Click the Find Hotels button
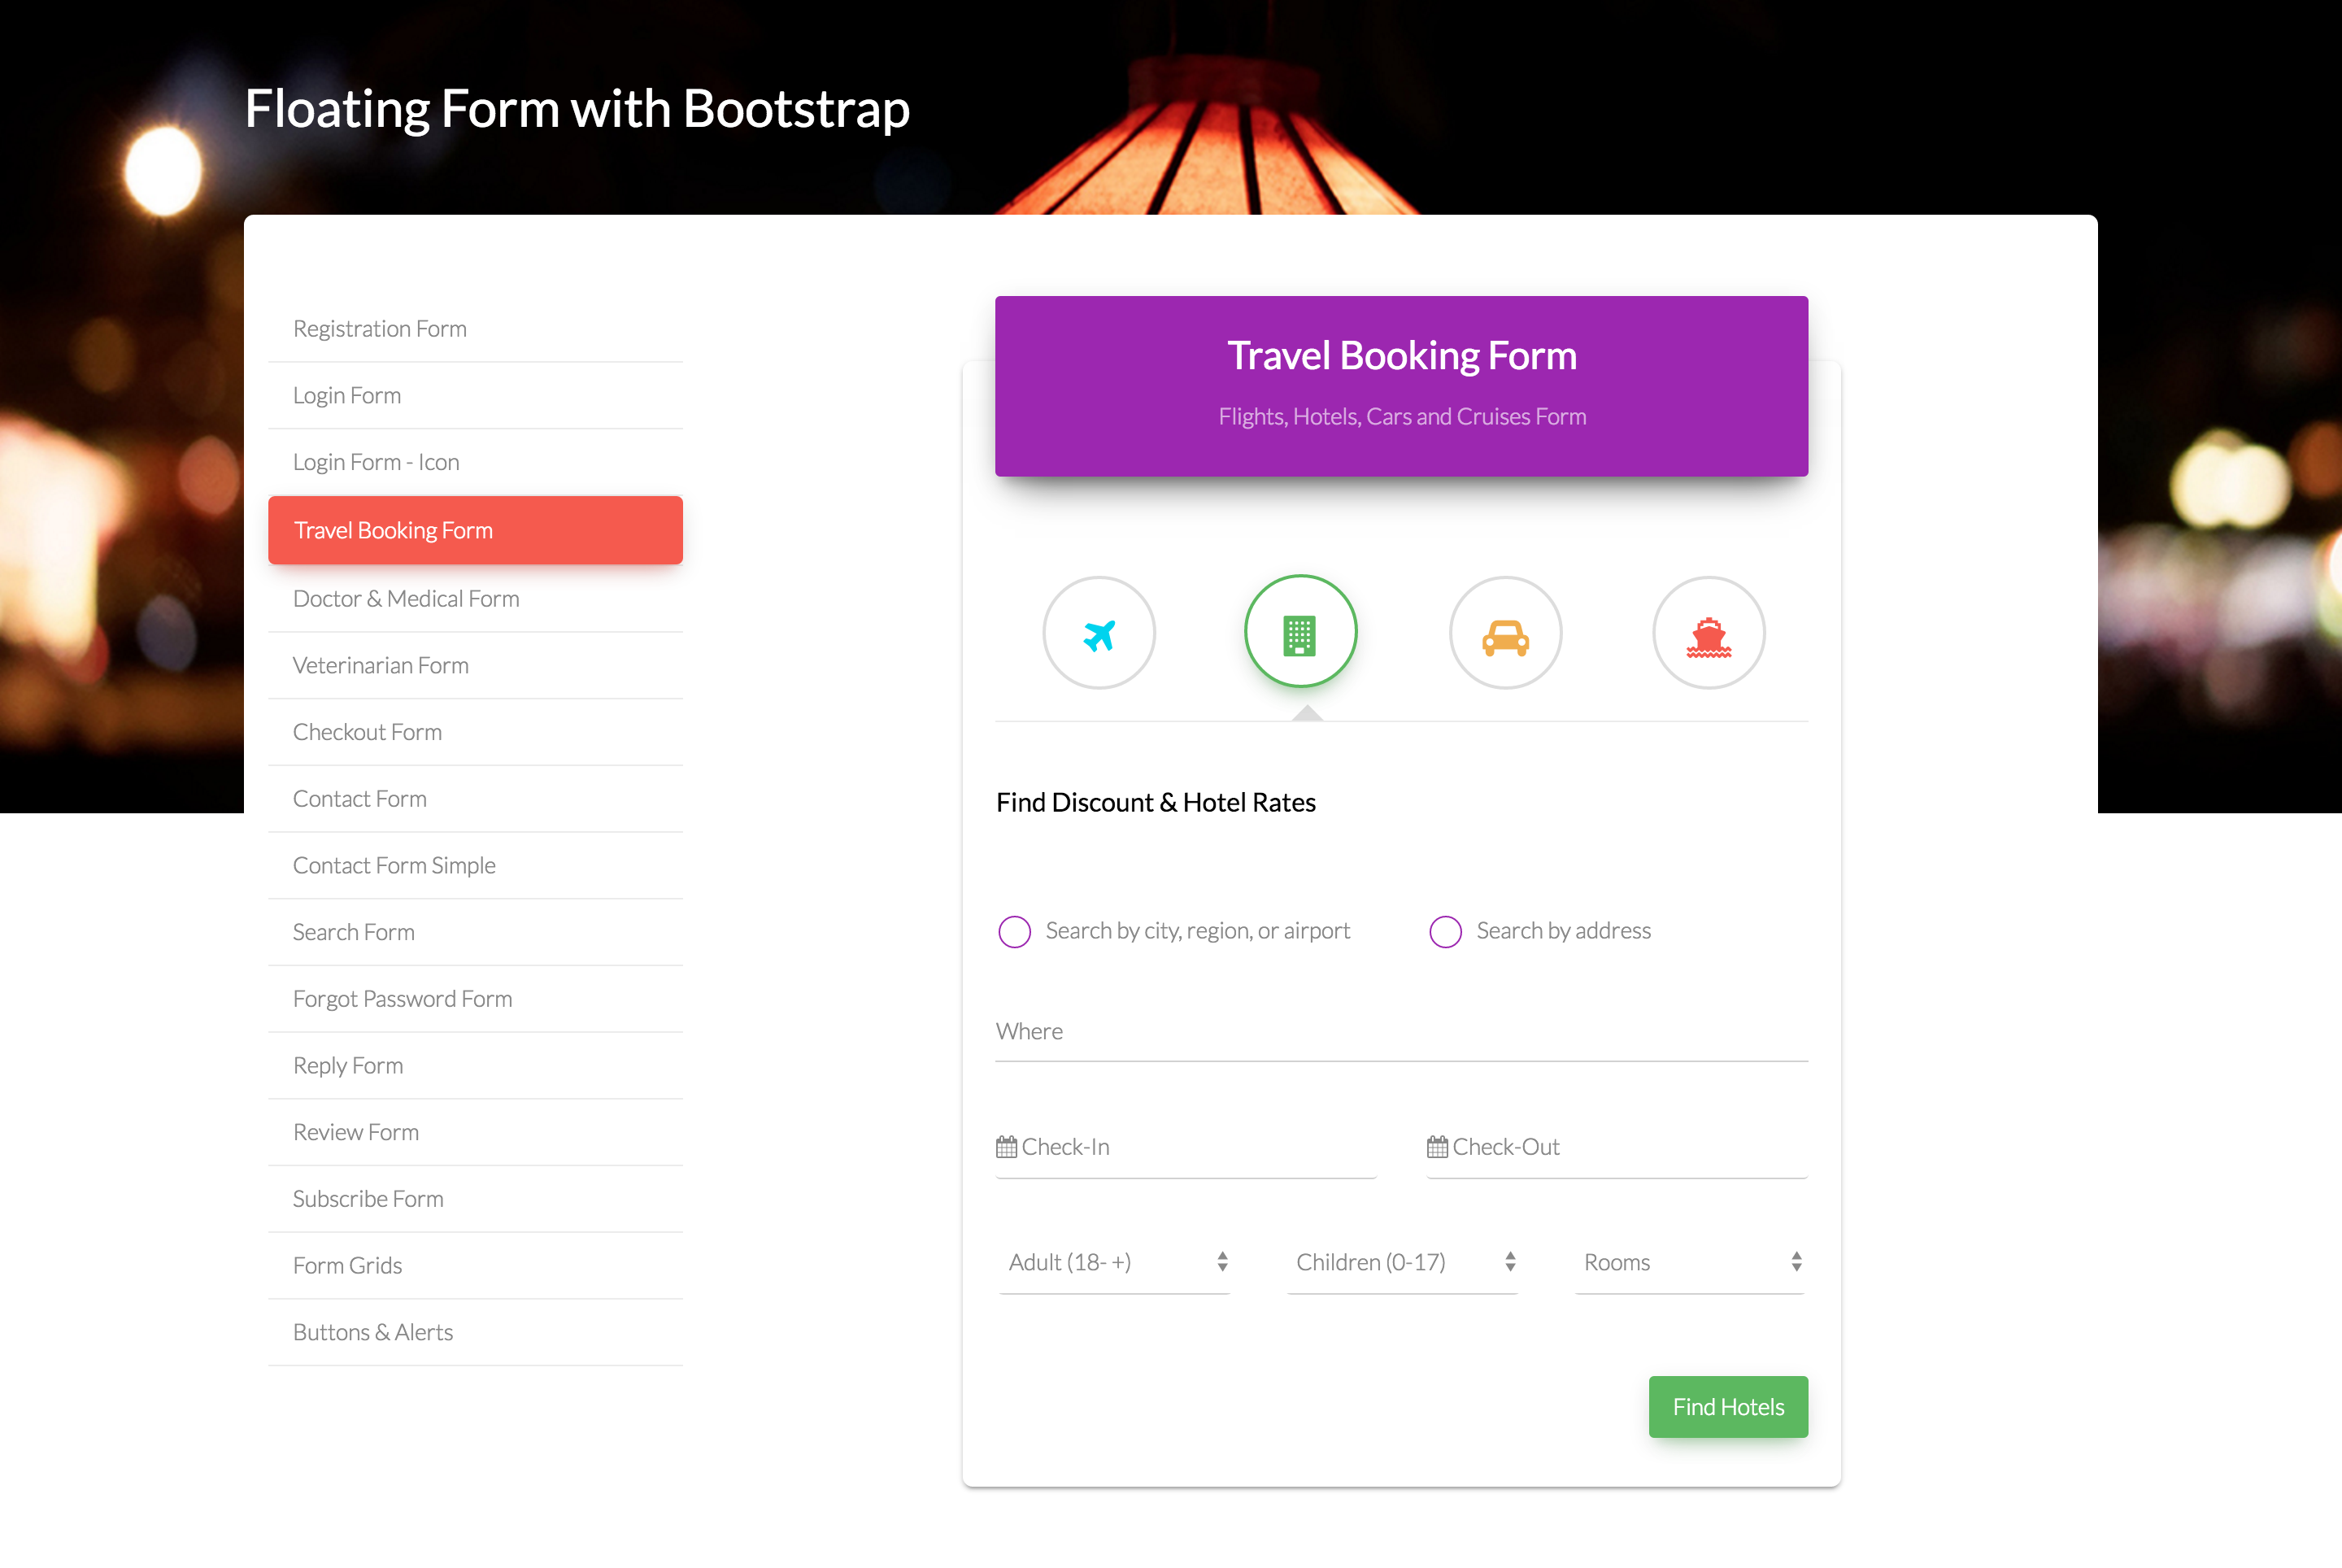 [x=1728, y=1406]
